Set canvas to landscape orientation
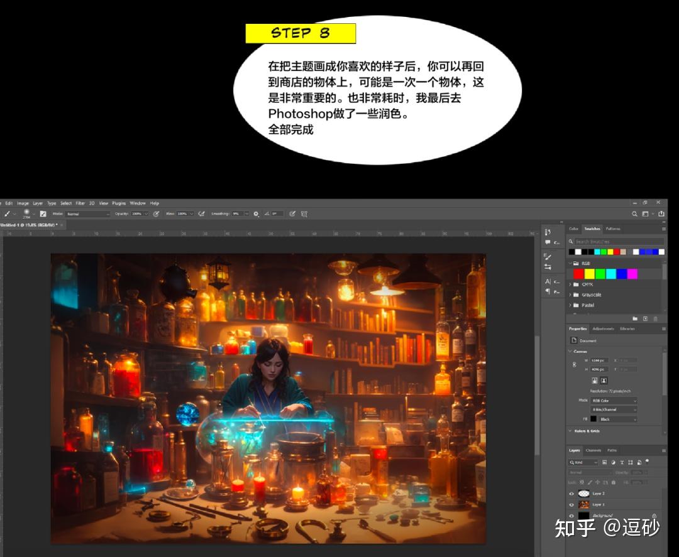The width and height of the screenshot is (679, 557). coord(604,381)
